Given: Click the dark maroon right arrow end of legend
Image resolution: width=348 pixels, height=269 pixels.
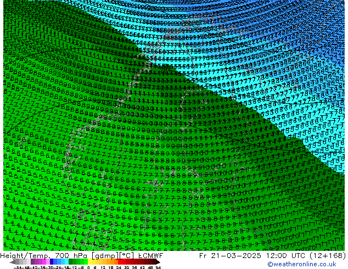Looking at the screenshot, I should tap(158, 262).
